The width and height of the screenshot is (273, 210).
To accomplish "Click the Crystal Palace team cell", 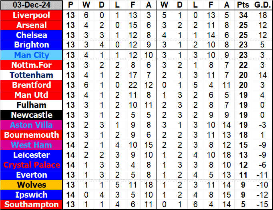I will click(31, 165).
